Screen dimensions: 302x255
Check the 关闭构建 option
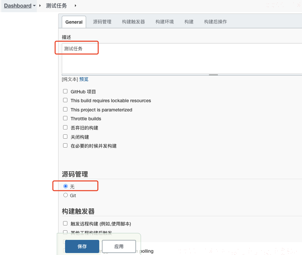65,137
